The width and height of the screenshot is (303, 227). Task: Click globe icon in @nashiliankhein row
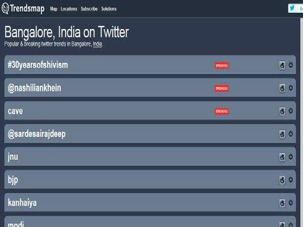click(282, 88)
